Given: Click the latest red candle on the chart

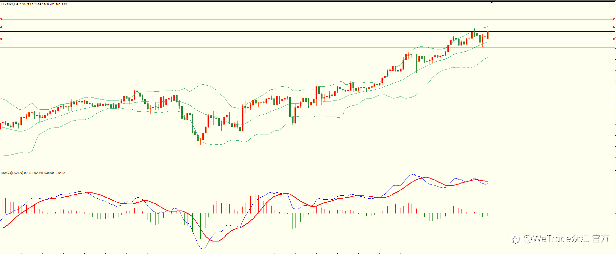Looking at the screenshot, I should tap(488, 35).
